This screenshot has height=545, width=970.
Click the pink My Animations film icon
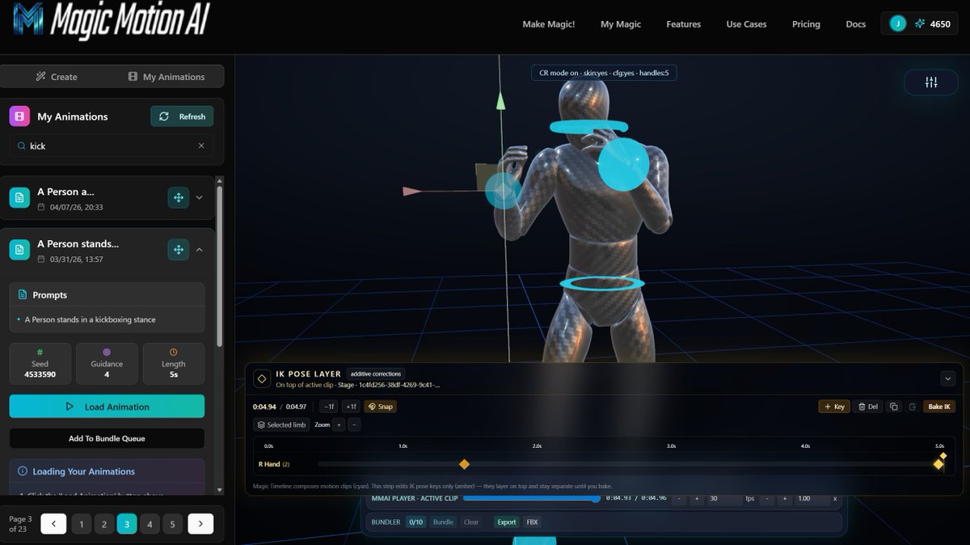pyautogui.click(x=19, y=116)
